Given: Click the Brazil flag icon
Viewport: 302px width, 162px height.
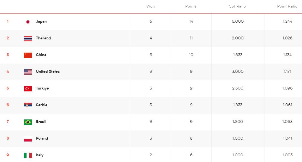Looking at the screenshot, I should tap(28, 122).
